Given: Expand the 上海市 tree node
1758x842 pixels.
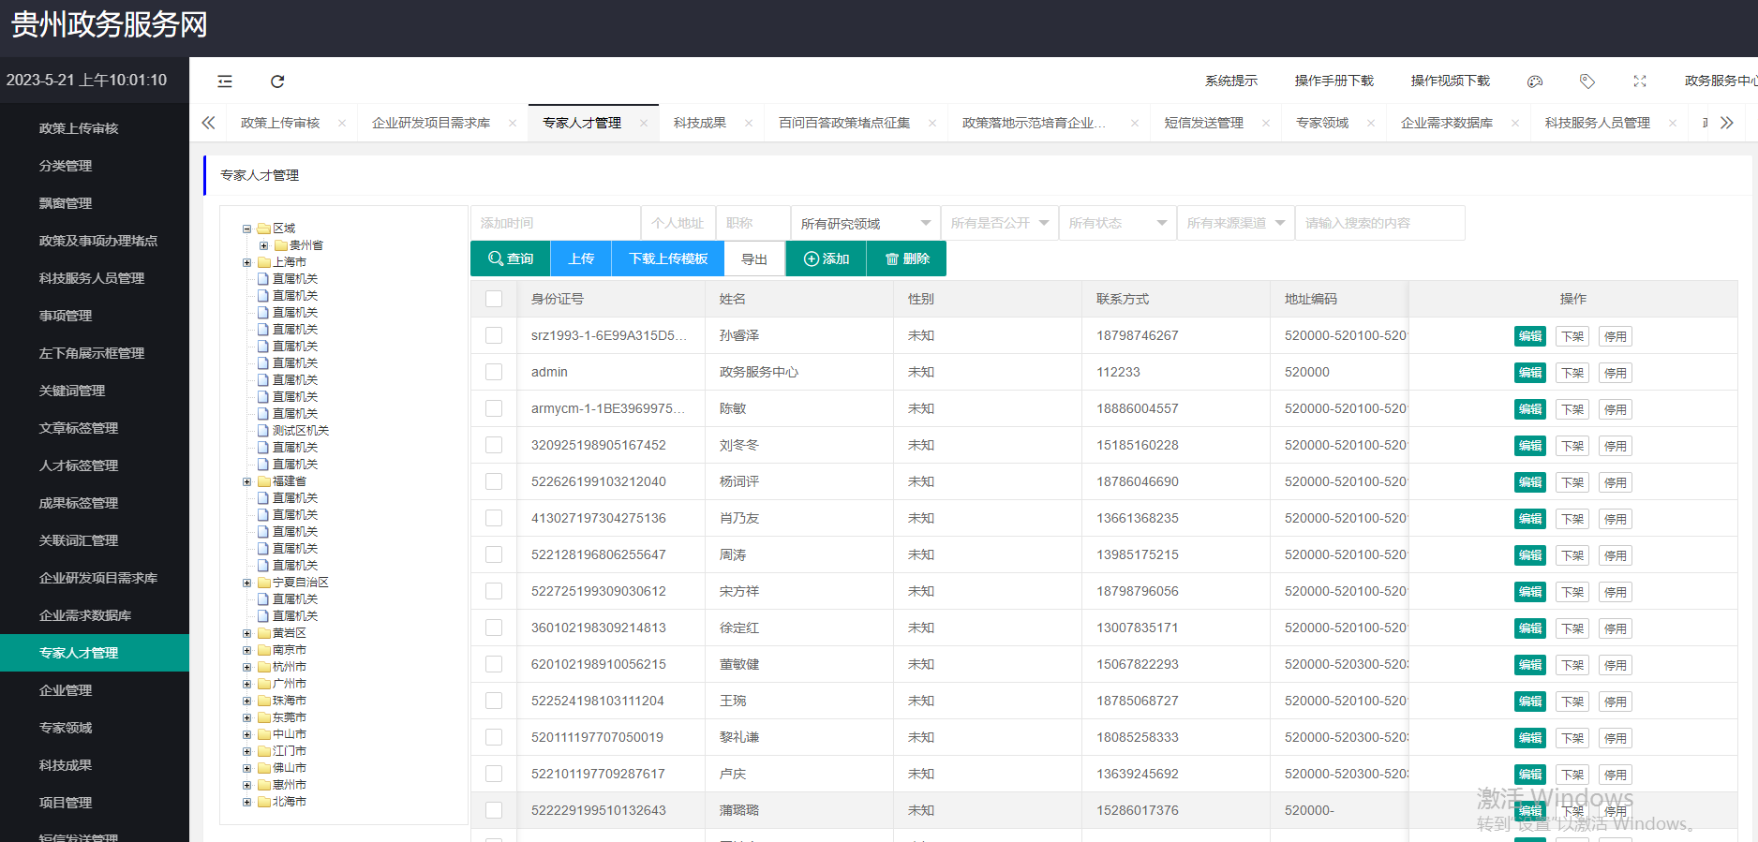Looking at the screenshot, I should [247, 262].
